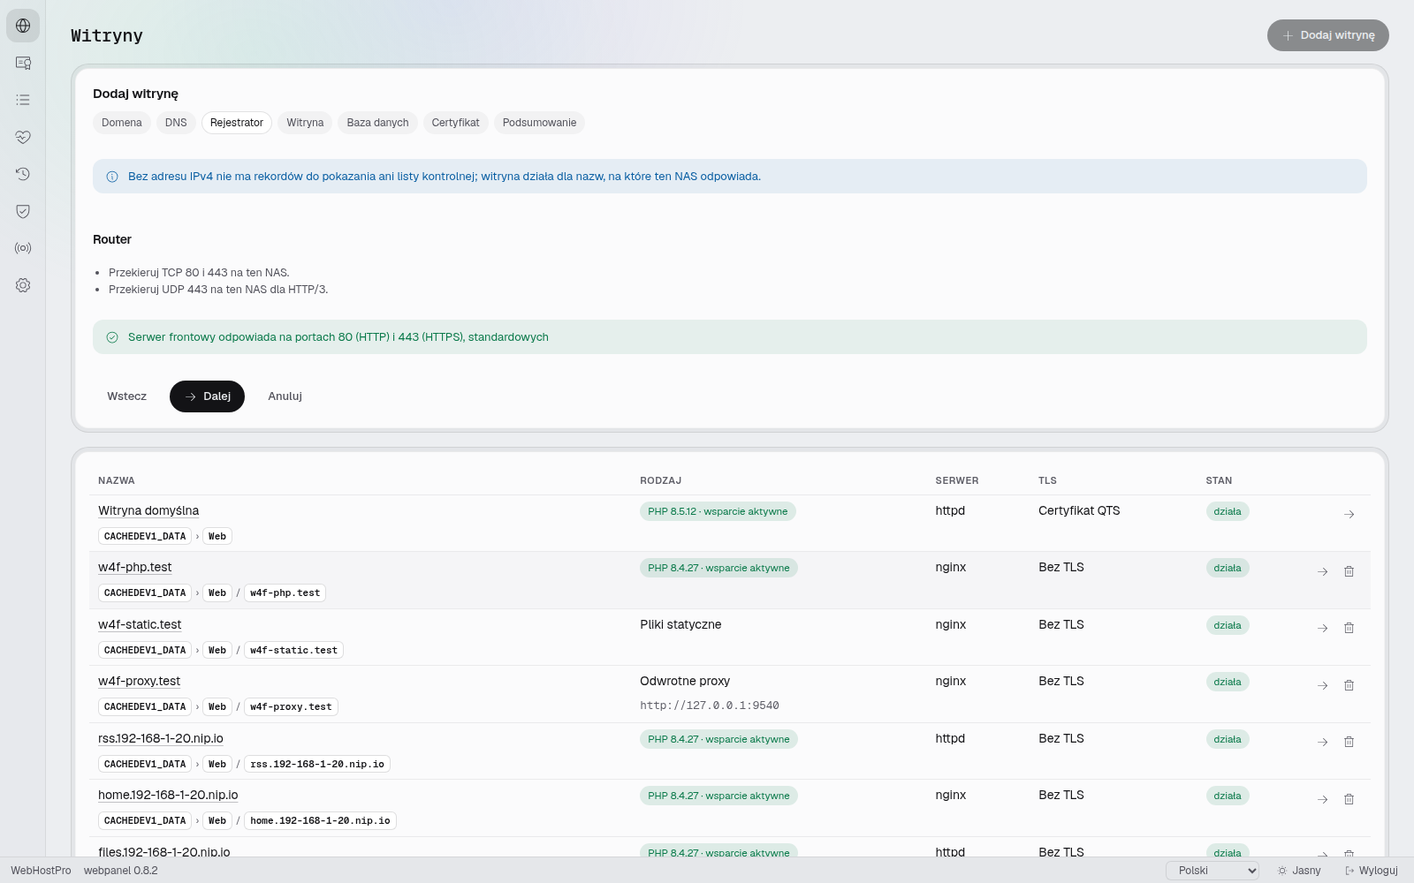Open Witryna domyślna via arrow icon
The width and height of the screenshot is (1414, 883).
click(1349, 514)
